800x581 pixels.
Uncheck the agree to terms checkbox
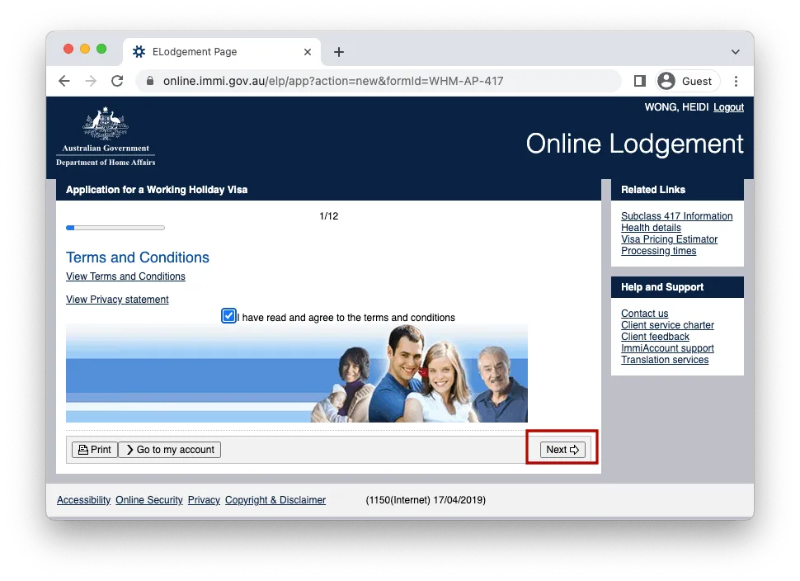228,316
